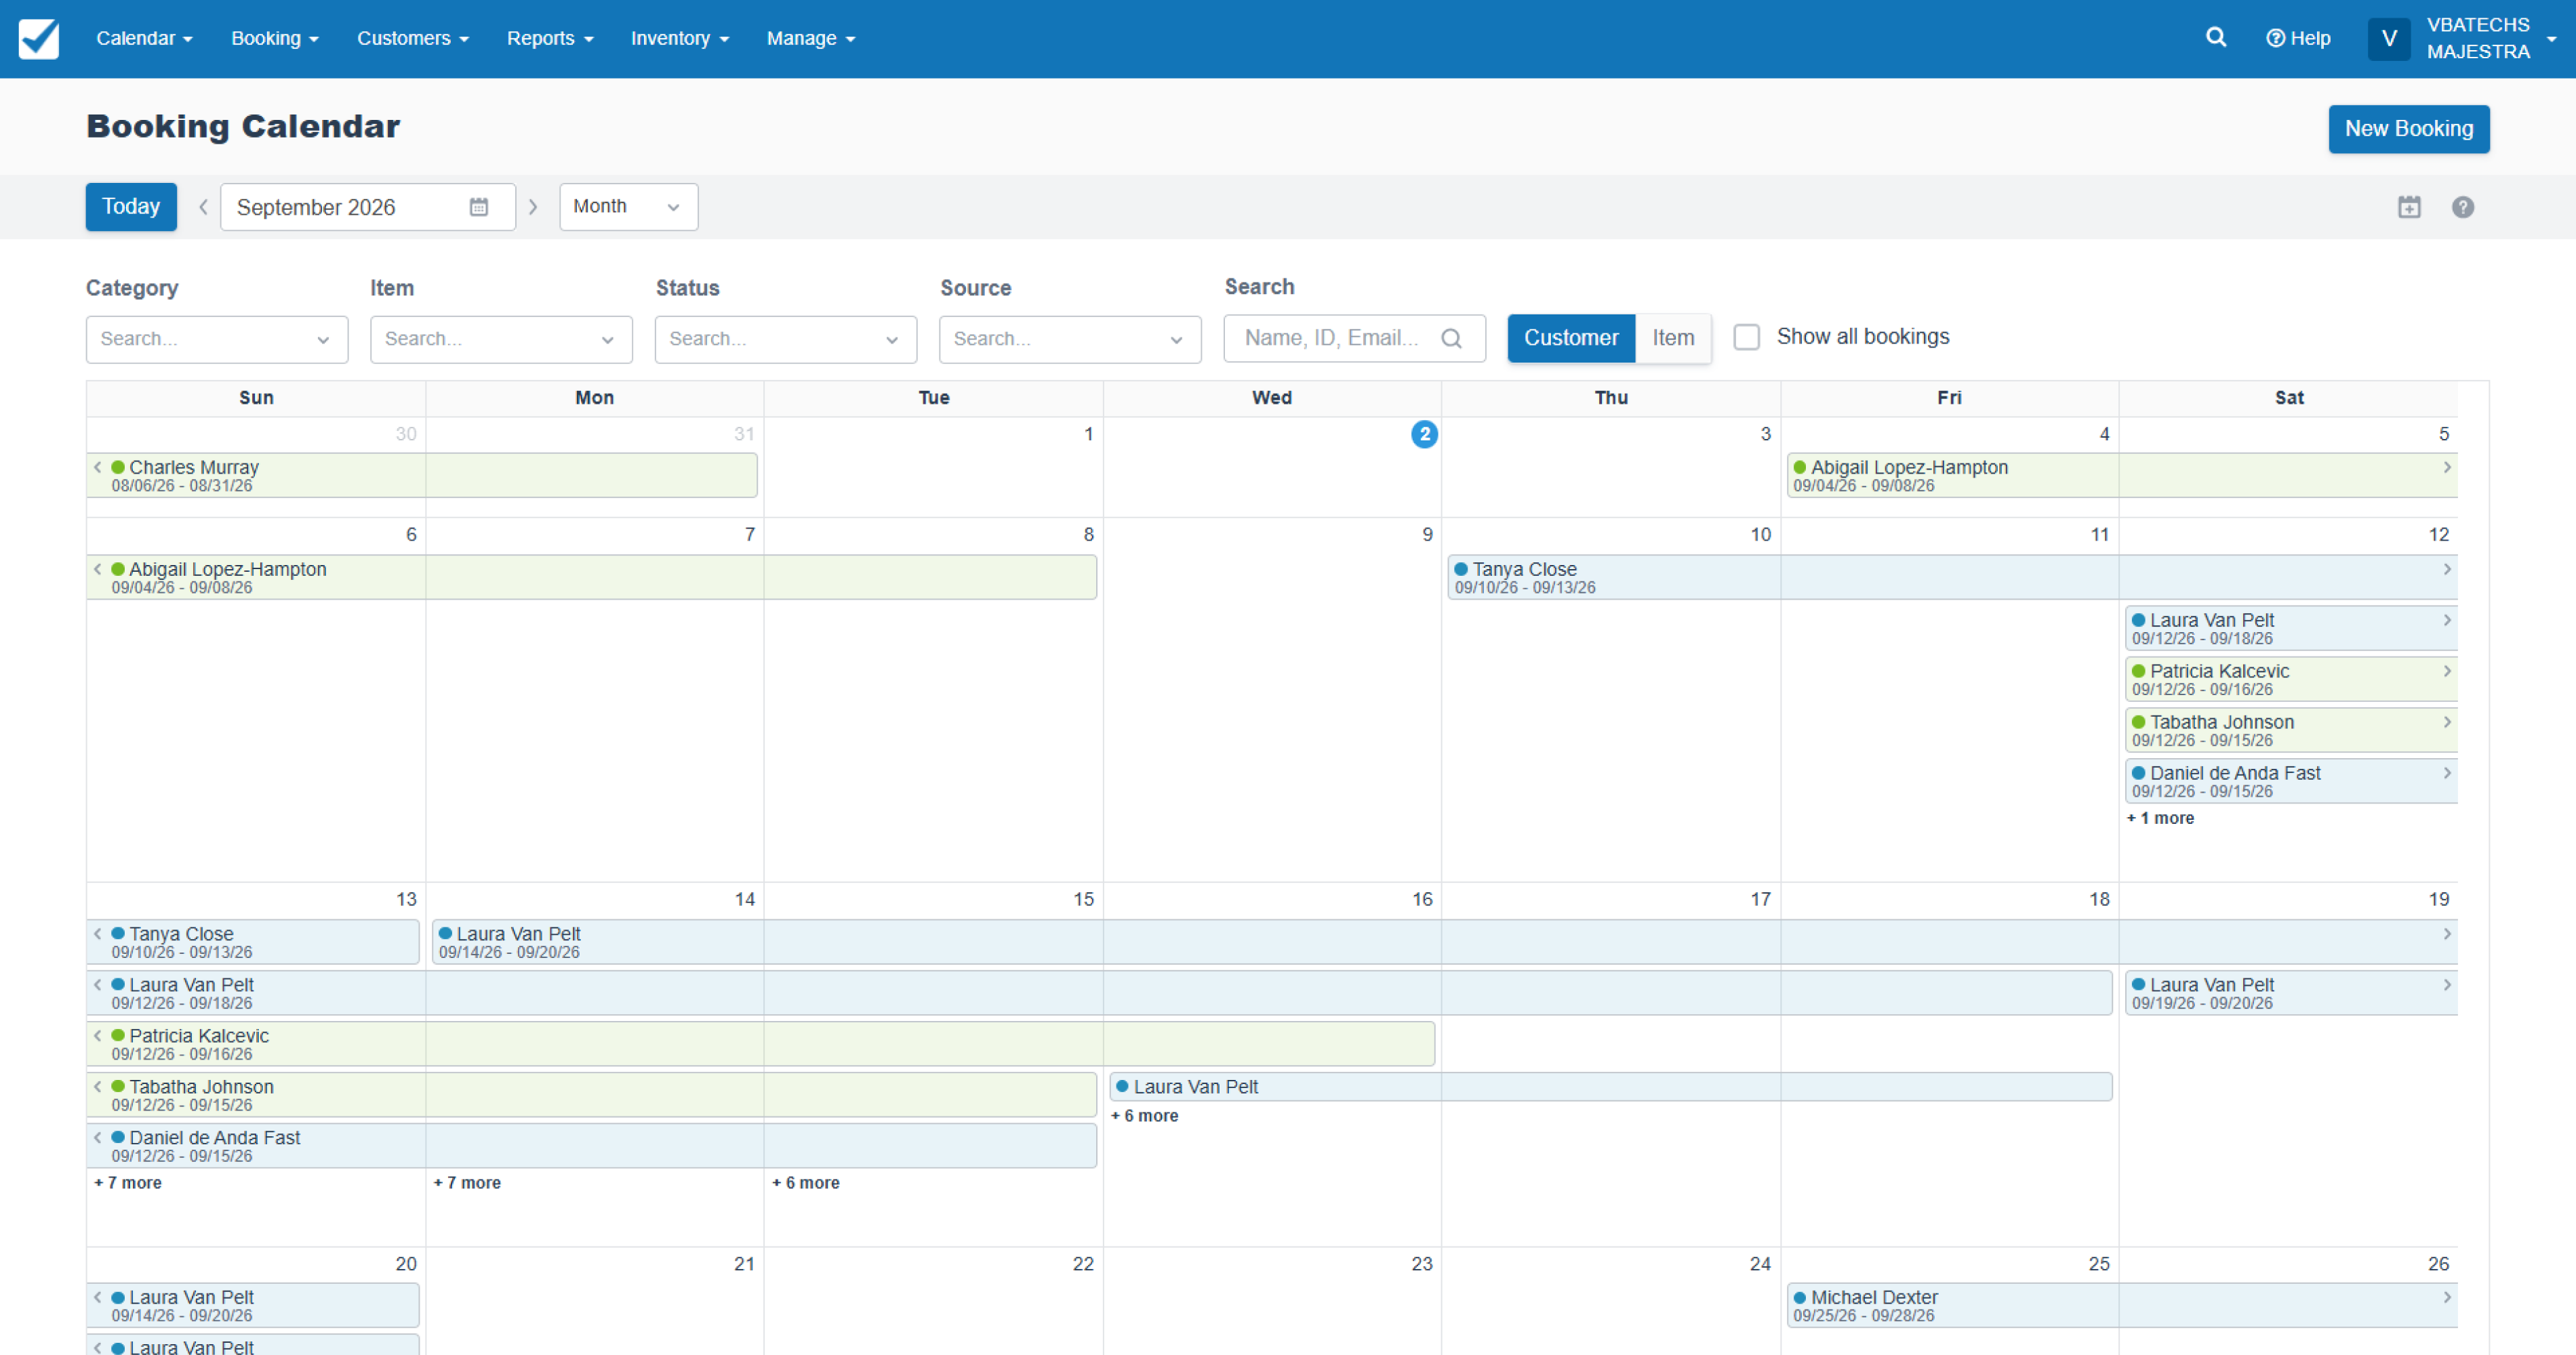Click left arrow on Laura Van Pelt 09/12/26 - 09/18/26 row
Screen dimensions: 2576x1355
tap(98, 984)
